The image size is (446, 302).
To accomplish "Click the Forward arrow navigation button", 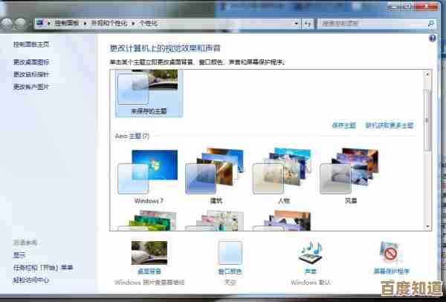I will 21,24.
